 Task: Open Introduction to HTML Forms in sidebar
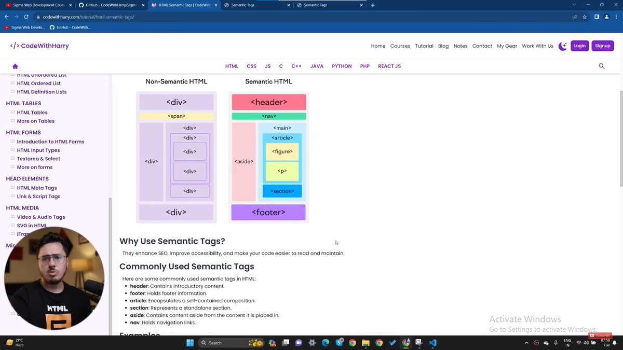click(x=50, y=142)
